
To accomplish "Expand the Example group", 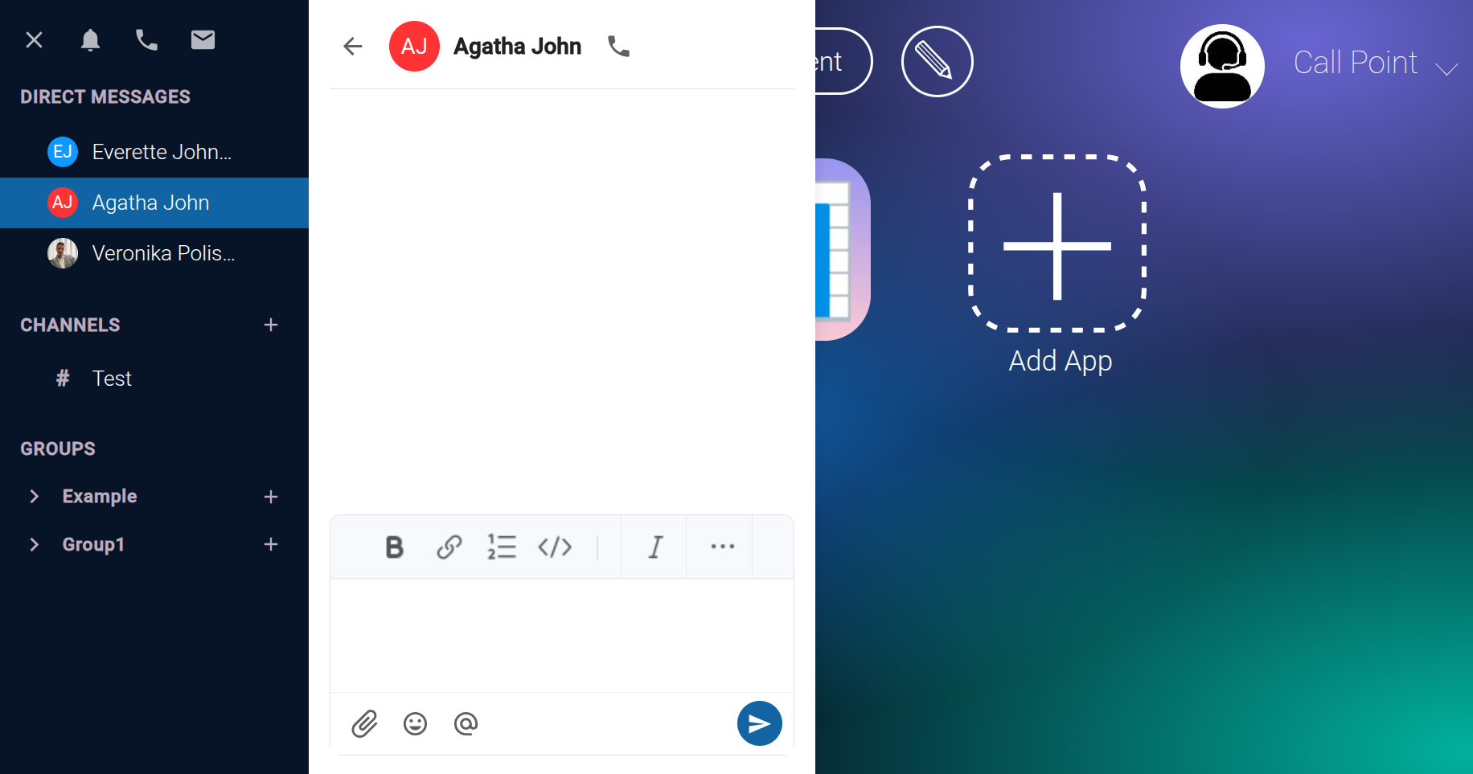I will [x=34, y=497].
